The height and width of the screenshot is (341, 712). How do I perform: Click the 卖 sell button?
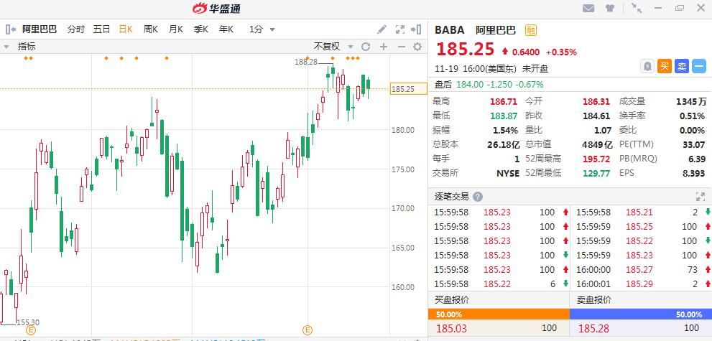pyautogui.click(x=682, y=66)
